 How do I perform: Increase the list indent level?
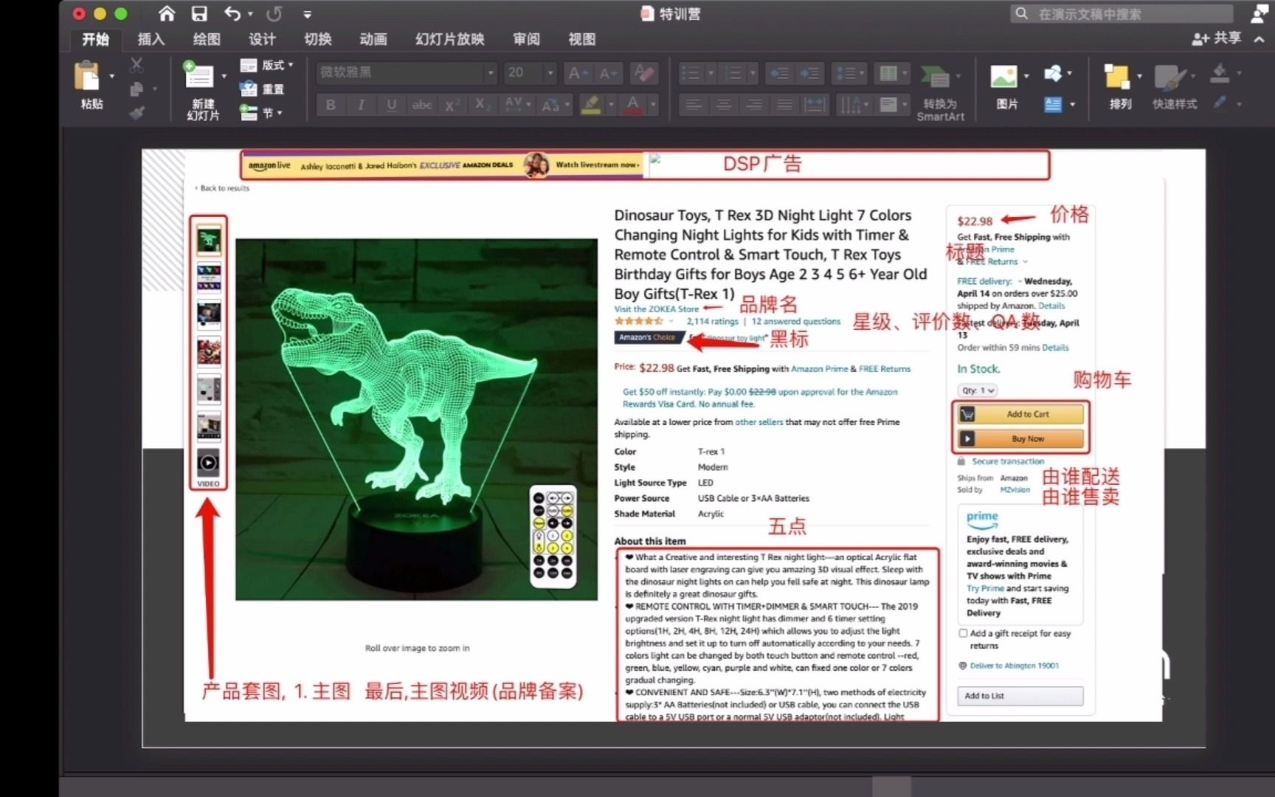click(809, 73)
